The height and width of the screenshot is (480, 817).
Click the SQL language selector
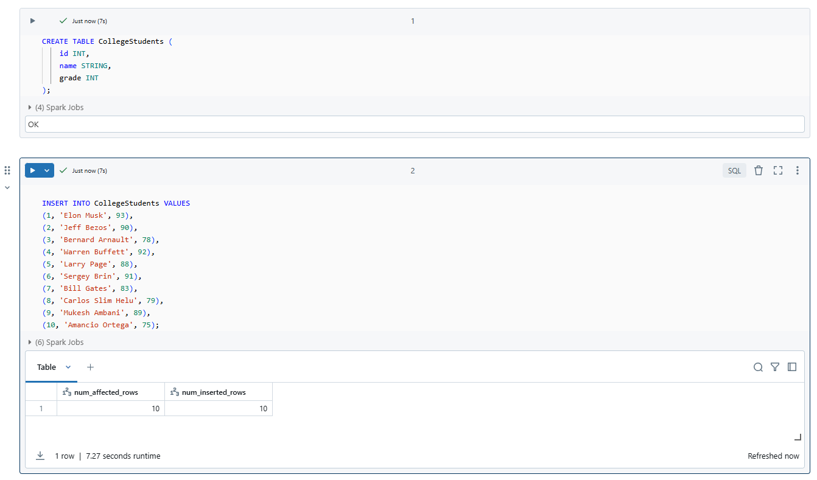734,170
